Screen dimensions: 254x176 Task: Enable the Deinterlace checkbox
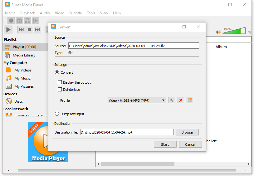click(x=60, y=90)
